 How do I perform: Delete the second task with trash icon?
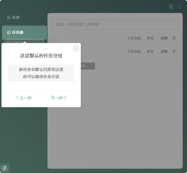[x=174, y=52]
